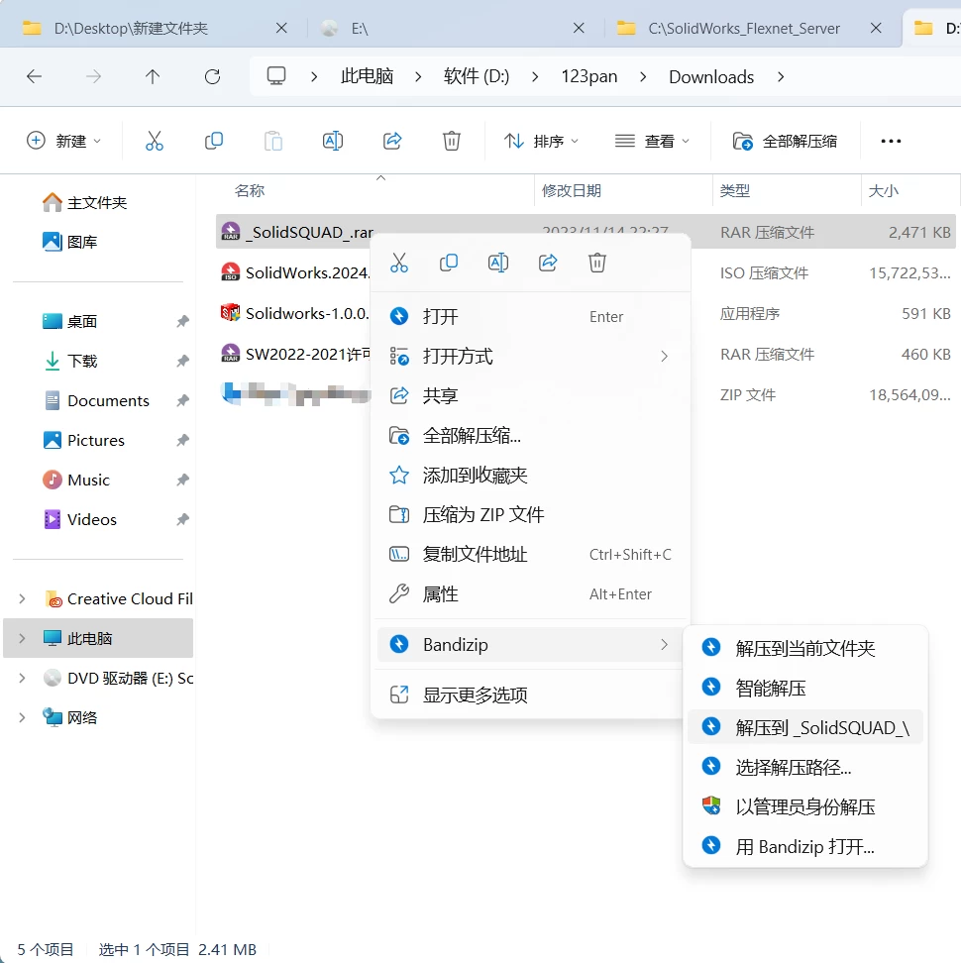Click the Delete trash icon in the Explorer toolbar
The height and width of the screenshot is (963, 961).
(452, 142)
